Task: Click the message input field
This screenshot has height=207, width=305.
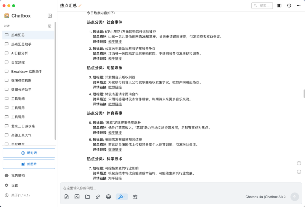Action: pos(141,188)
